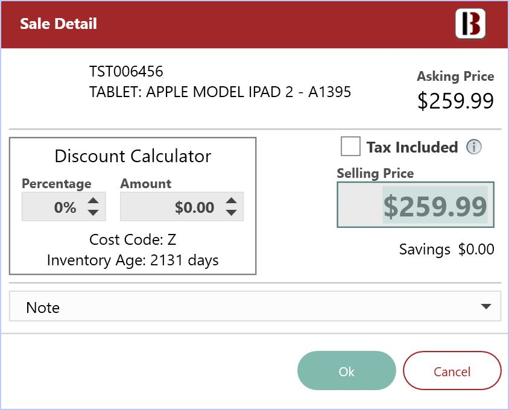Expand the Note dropdown arrow
The height and width of the screenshot is (410, 509).
485,306
